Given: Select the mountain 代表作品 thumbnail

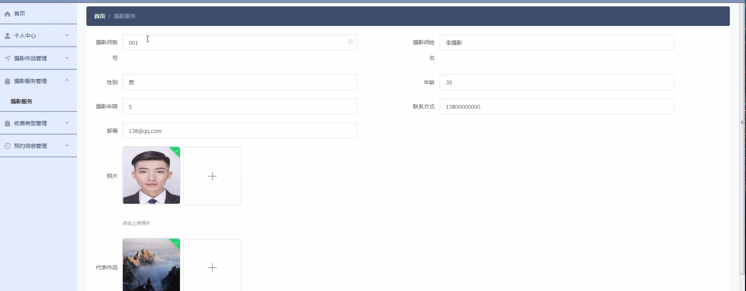Looking at the screenshot, I should (151, 265).
